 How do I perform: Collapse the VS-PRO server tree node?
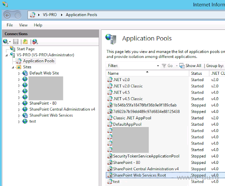coord(6,55)
